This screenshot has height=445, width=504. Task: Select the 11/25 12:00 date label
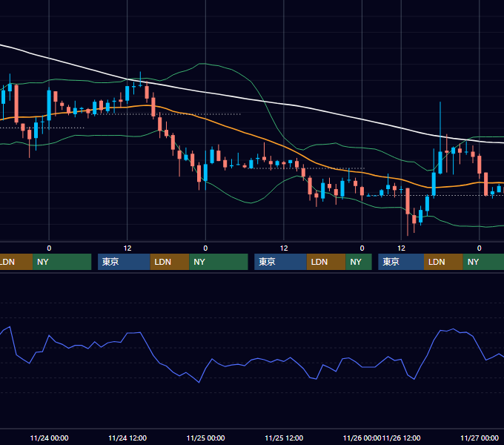click(x=284, y=438)
